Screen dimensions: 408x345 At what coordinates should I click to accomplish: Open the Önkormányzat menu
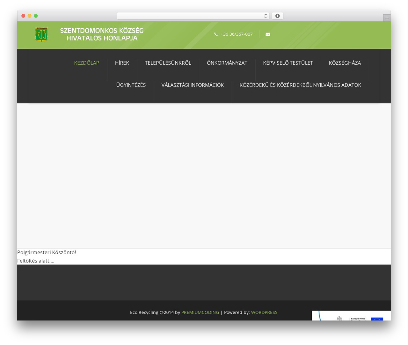tap(227, 63)
